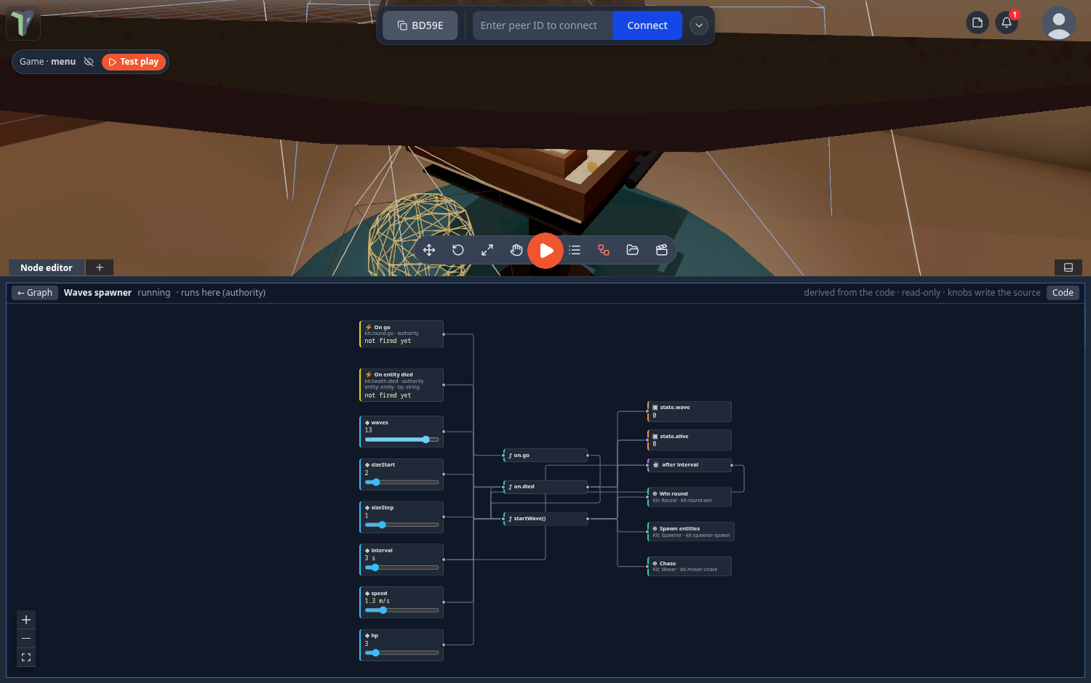Collapse the bottom panel toggle icon
This screenshot has width=1091, height=683.
(x=1068, y=267)
